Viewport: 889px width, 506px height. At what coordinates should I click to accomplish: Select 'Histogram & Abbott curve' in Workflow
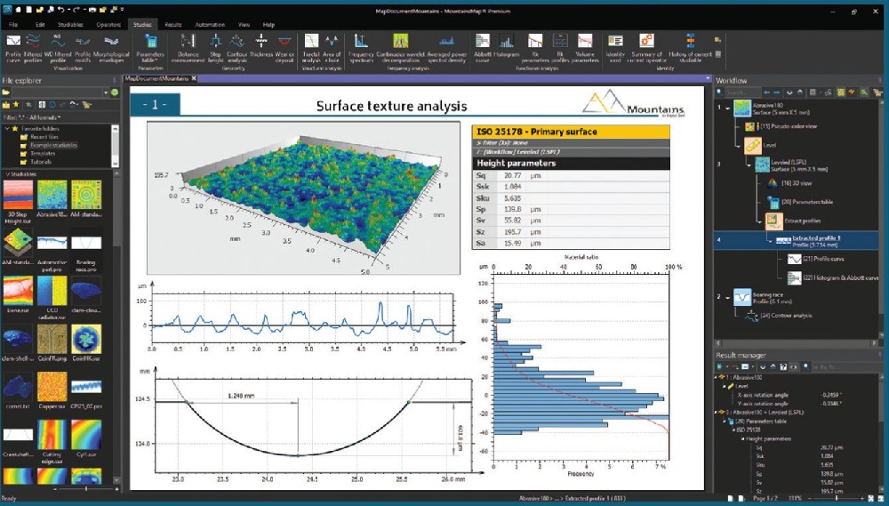point(840,277)
